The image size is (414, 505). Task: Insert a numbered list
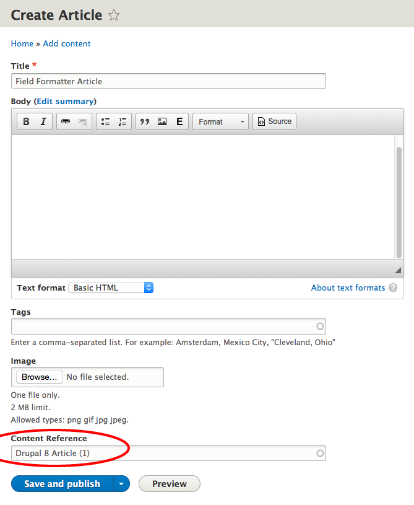[x=123, y=121]
